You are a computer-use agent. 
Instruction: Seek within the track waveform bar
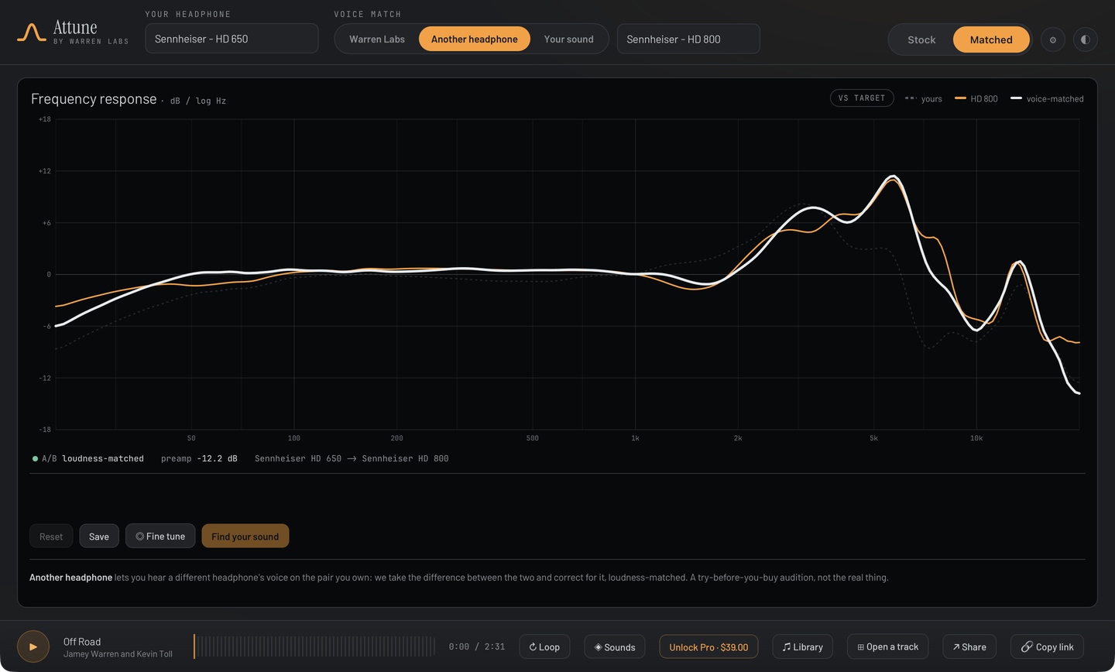click(314, 646)
